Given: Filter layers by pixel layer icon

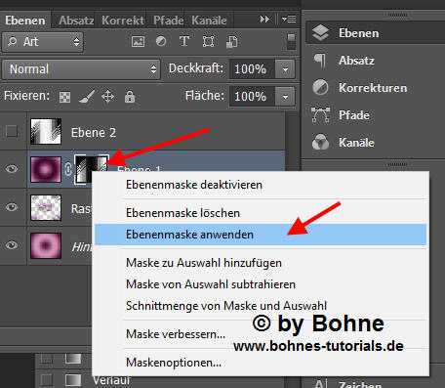Looking at the screenshot, I should (138, 42).
